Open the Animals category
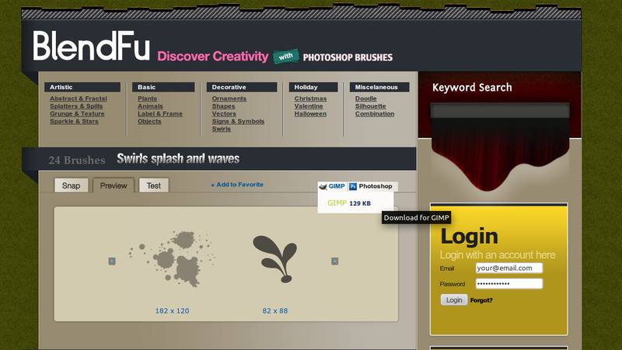Viewport: 622px width, 350px height. [150, 106]
